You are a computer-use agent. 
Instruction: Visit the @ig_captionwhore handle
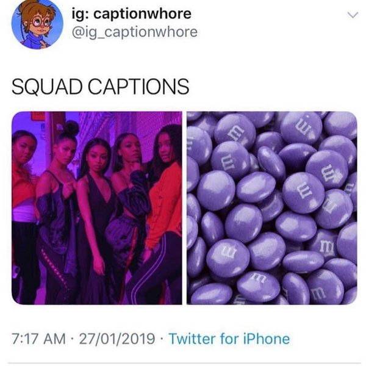tap(135, 32)
